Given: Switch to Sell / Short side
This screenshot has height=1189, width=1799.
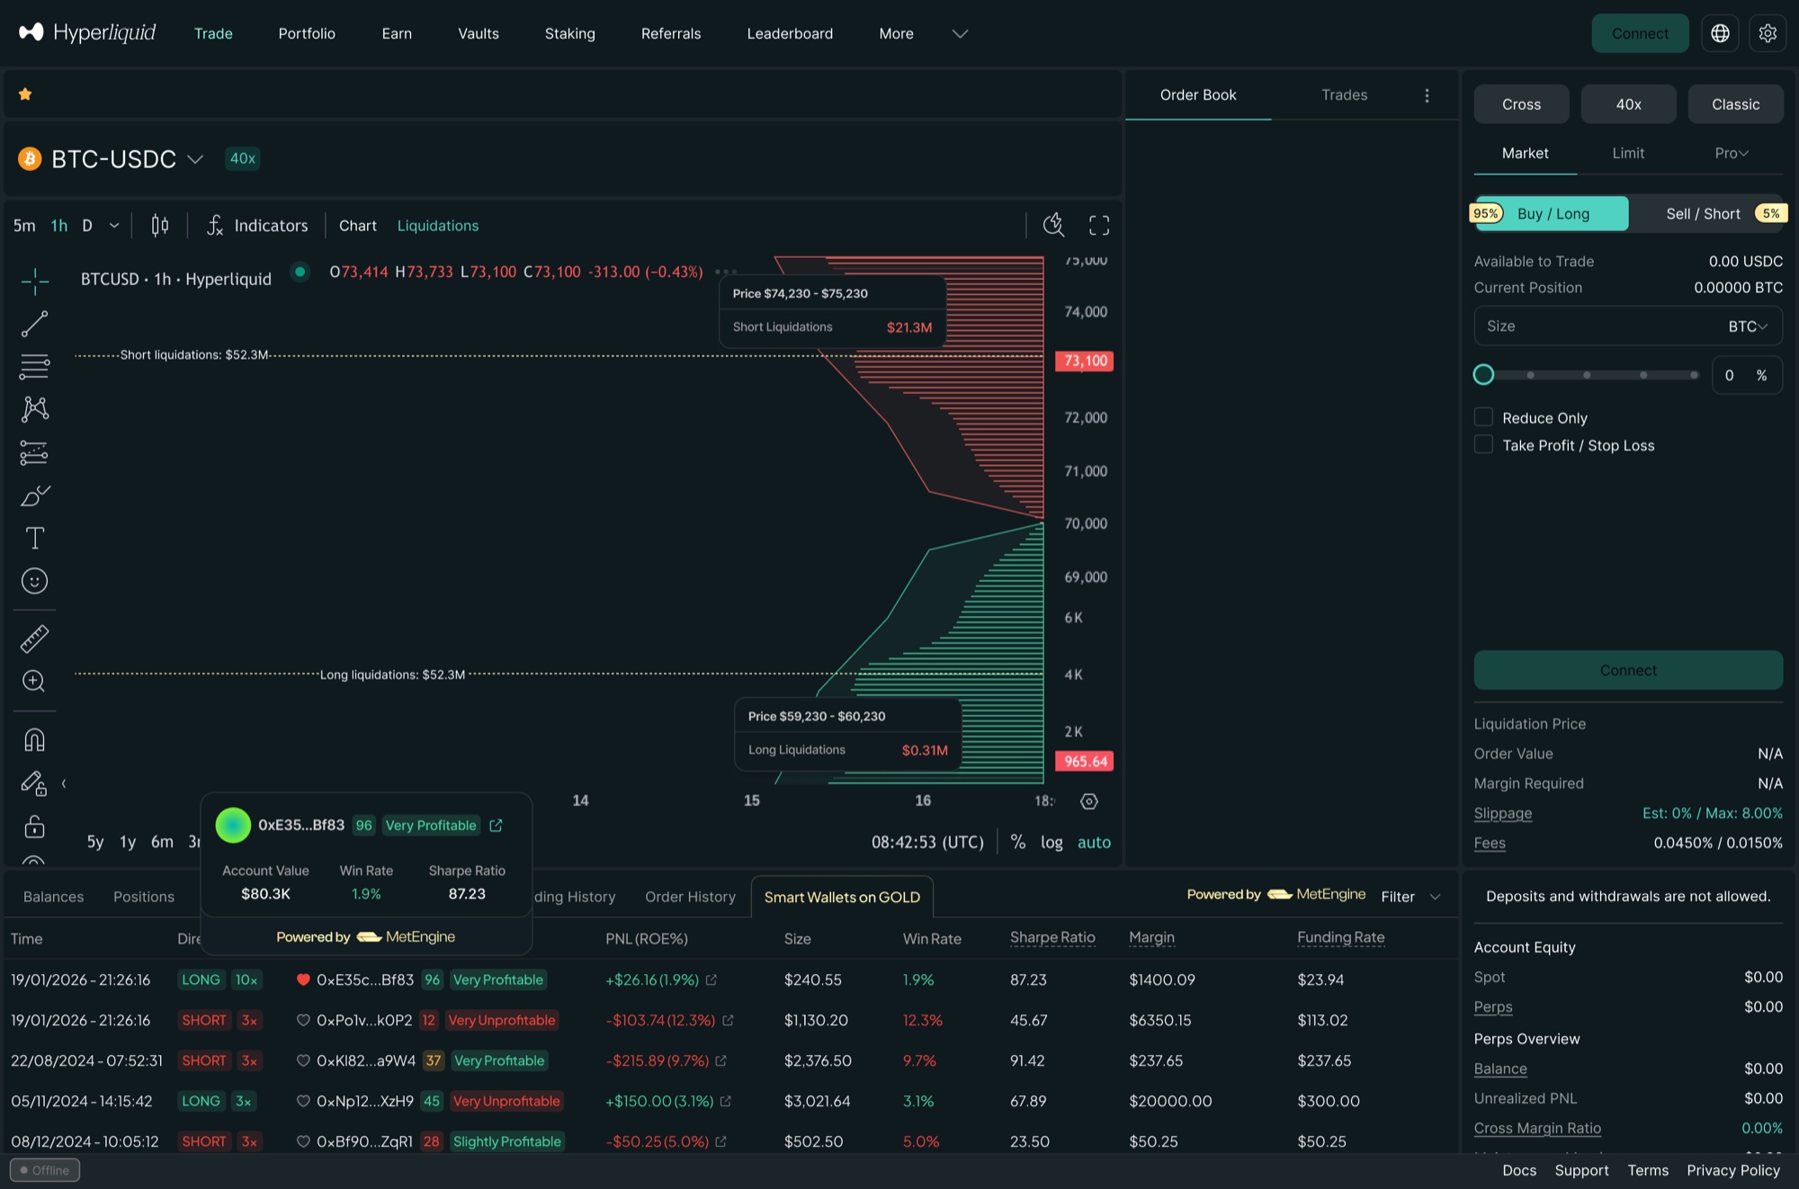Looking at the screenshot, I should tap(1705, 214).
